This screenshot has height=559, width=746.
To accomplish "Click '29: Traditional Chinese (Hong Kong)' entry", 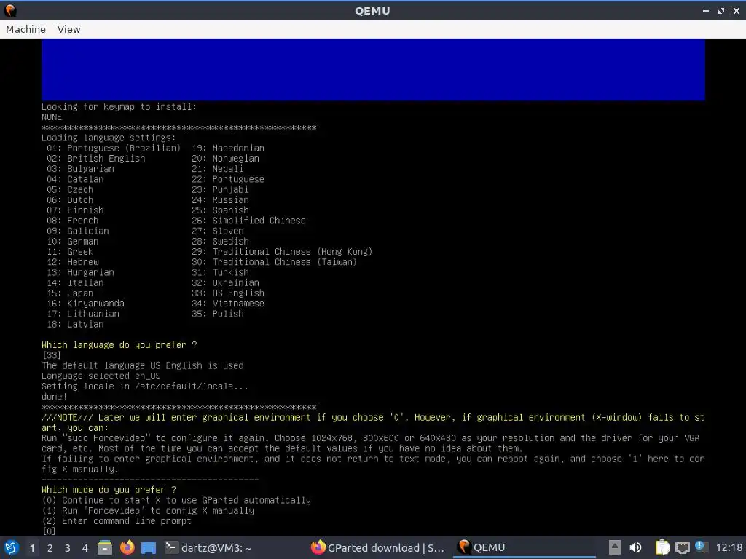I will [282, 251].
